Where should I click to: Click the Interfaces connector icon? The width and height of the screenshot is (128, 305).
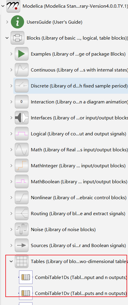[x=21, y=118]
